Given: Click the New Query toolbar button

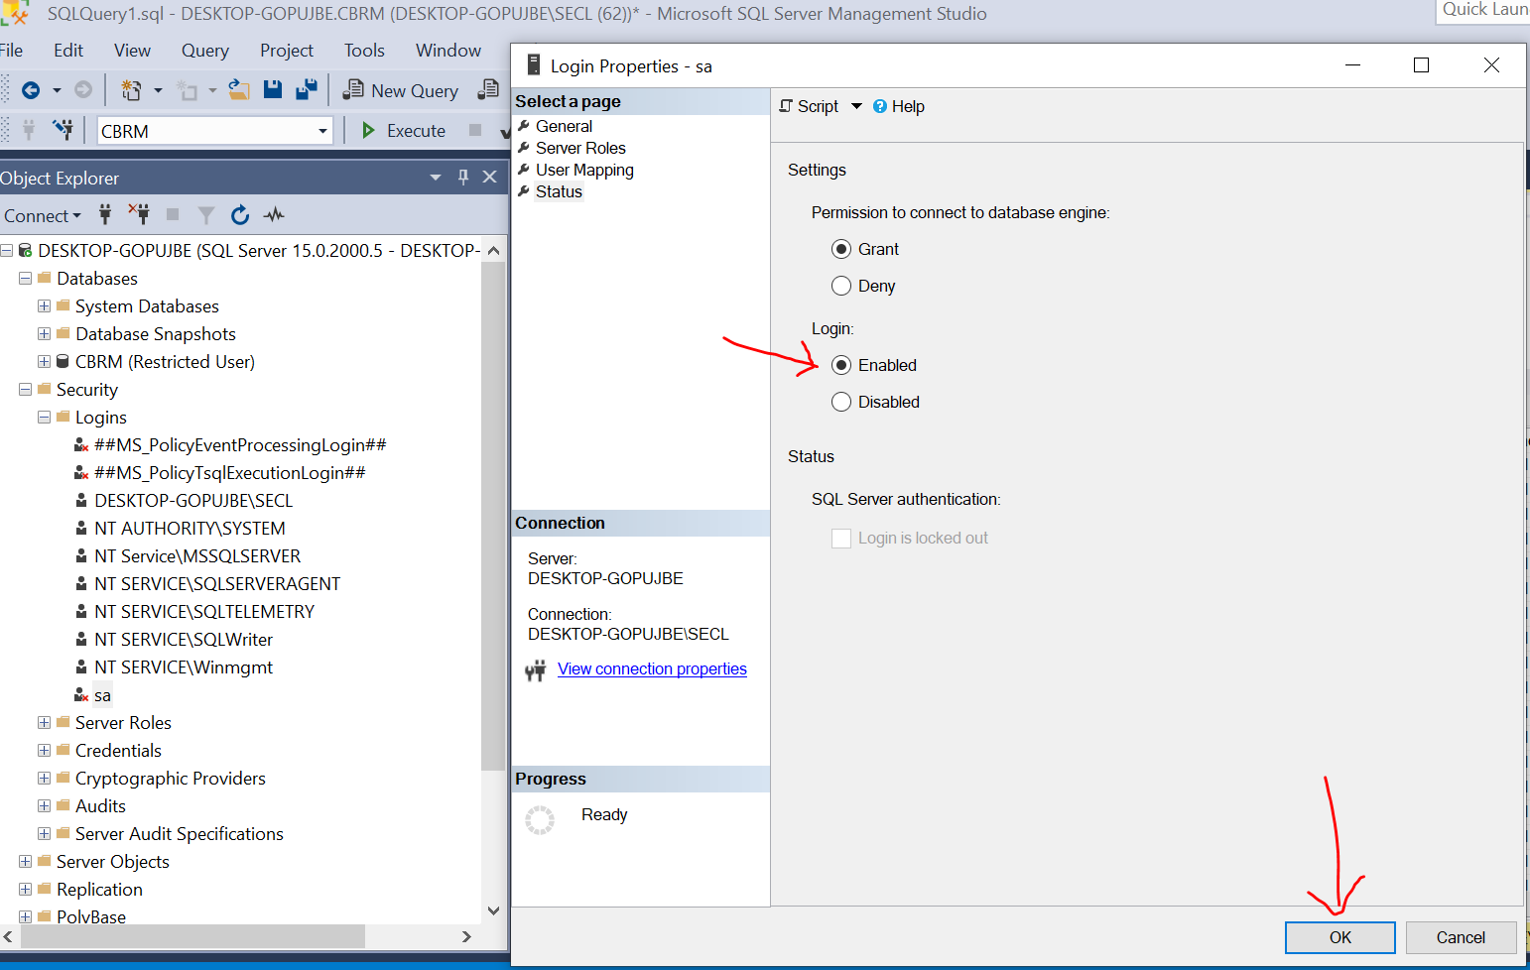Looking at the screenshot, I should 401,90.
